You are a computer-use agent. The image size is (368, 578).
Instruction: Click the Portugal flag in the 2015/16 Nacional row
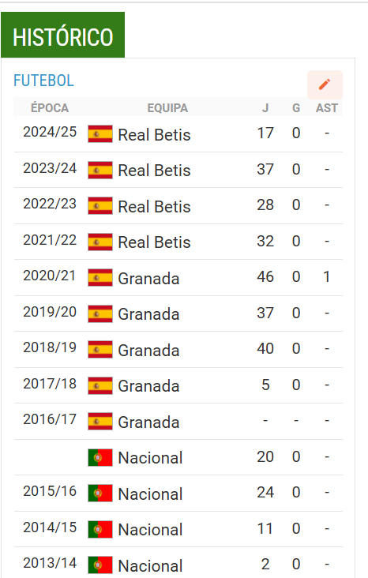100,494
